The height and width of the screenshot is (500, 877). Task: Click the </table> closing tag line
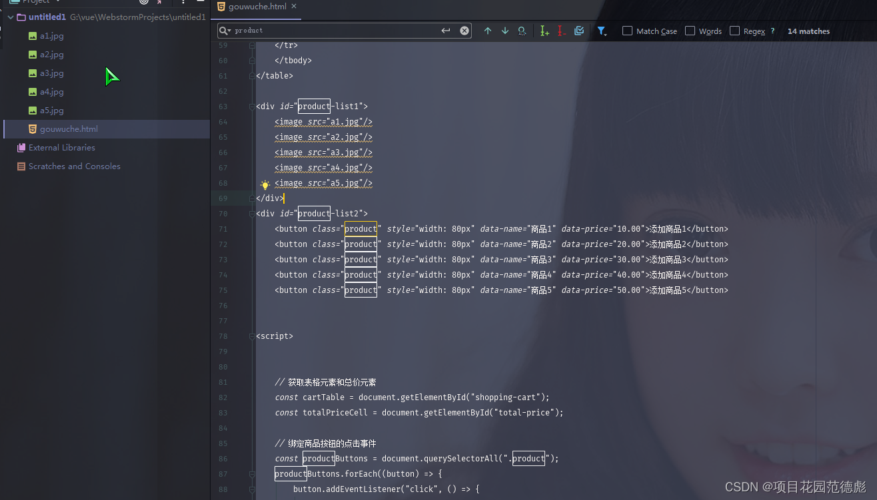(275, 76)
